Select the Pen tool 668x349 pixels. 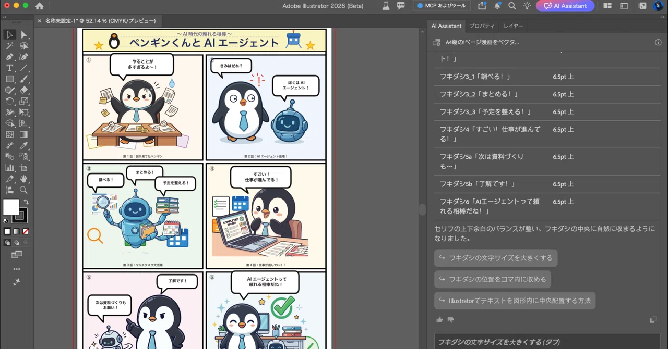pos(9,57)
